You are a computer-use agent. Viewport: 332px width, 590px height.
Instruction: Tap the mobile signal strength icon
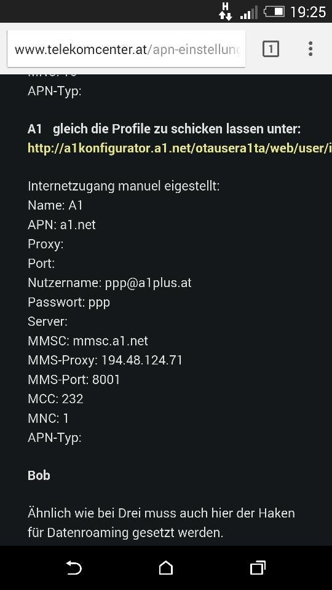coord(249,12)
